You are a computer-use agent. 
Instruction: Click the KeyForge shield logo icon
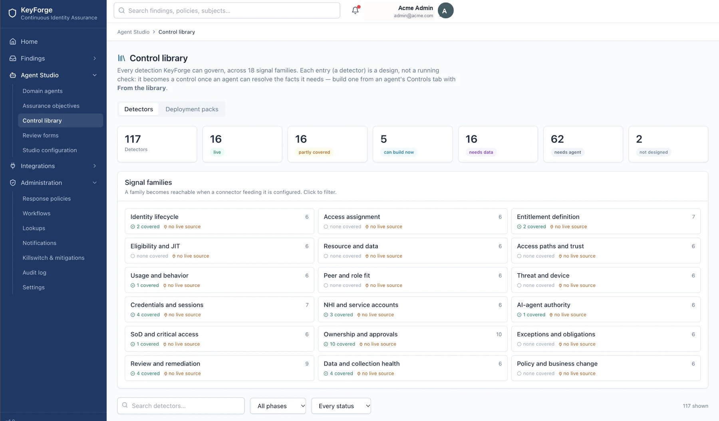point(12,13)
